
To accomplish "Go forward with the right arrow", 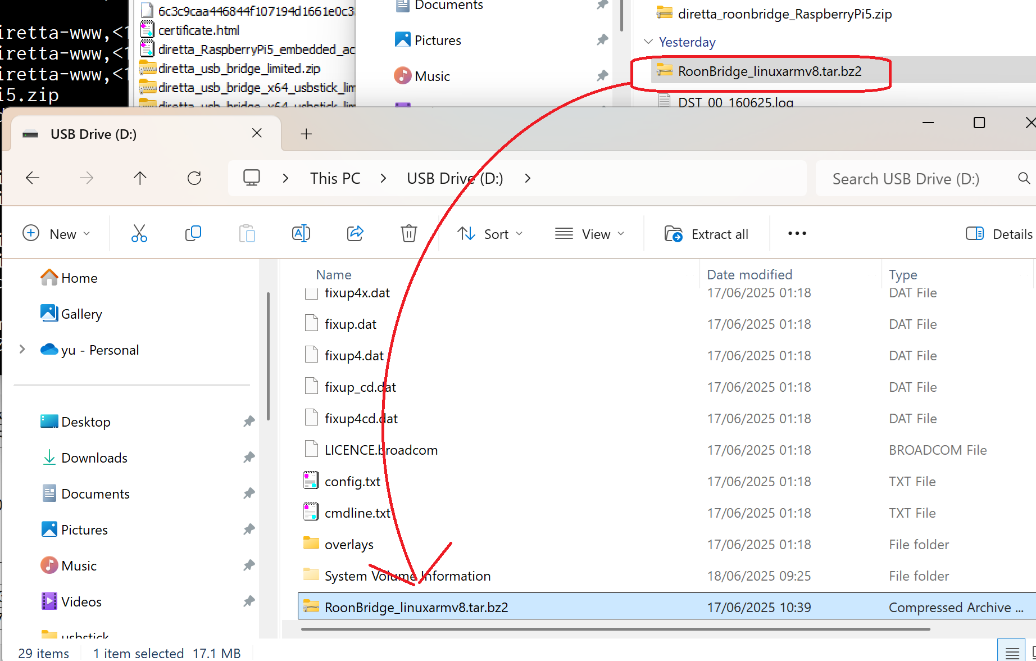I will click(87, 178).
